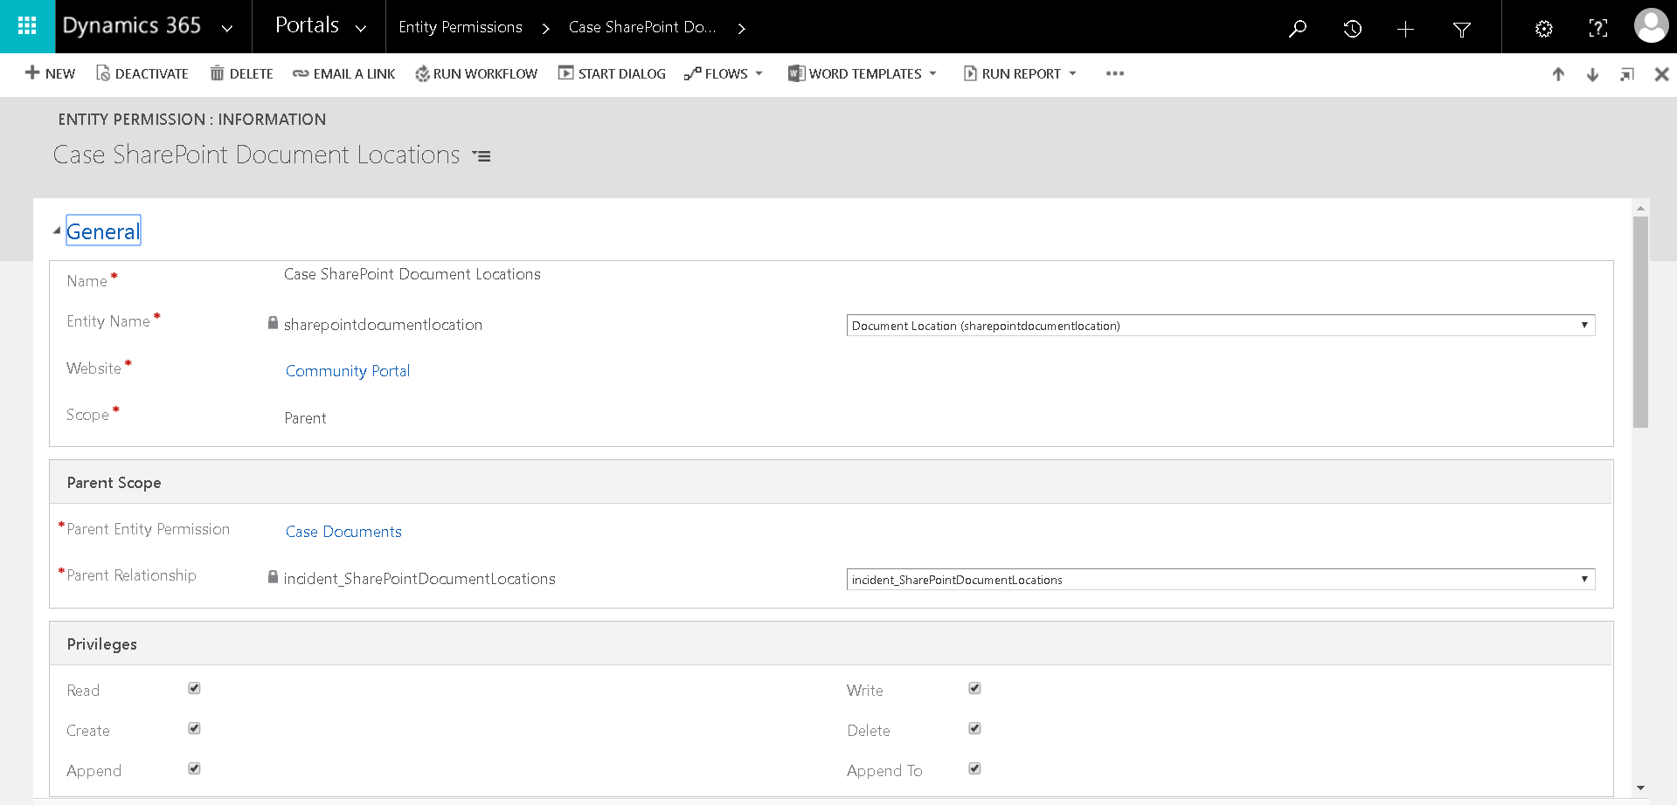Toggle the Append privilege checkbox
The height and width of the screenshot is (805, 1677).
point(194,768)
